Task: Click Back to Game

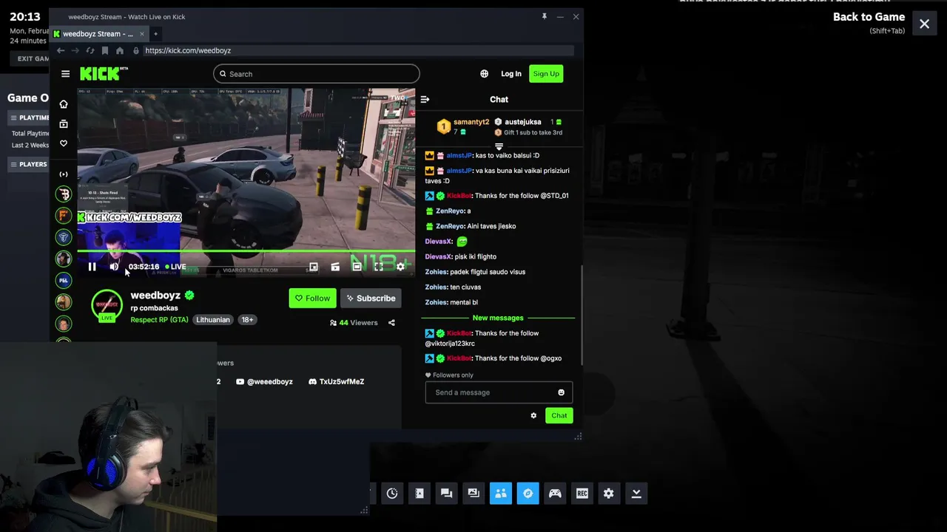Action: 869,17
